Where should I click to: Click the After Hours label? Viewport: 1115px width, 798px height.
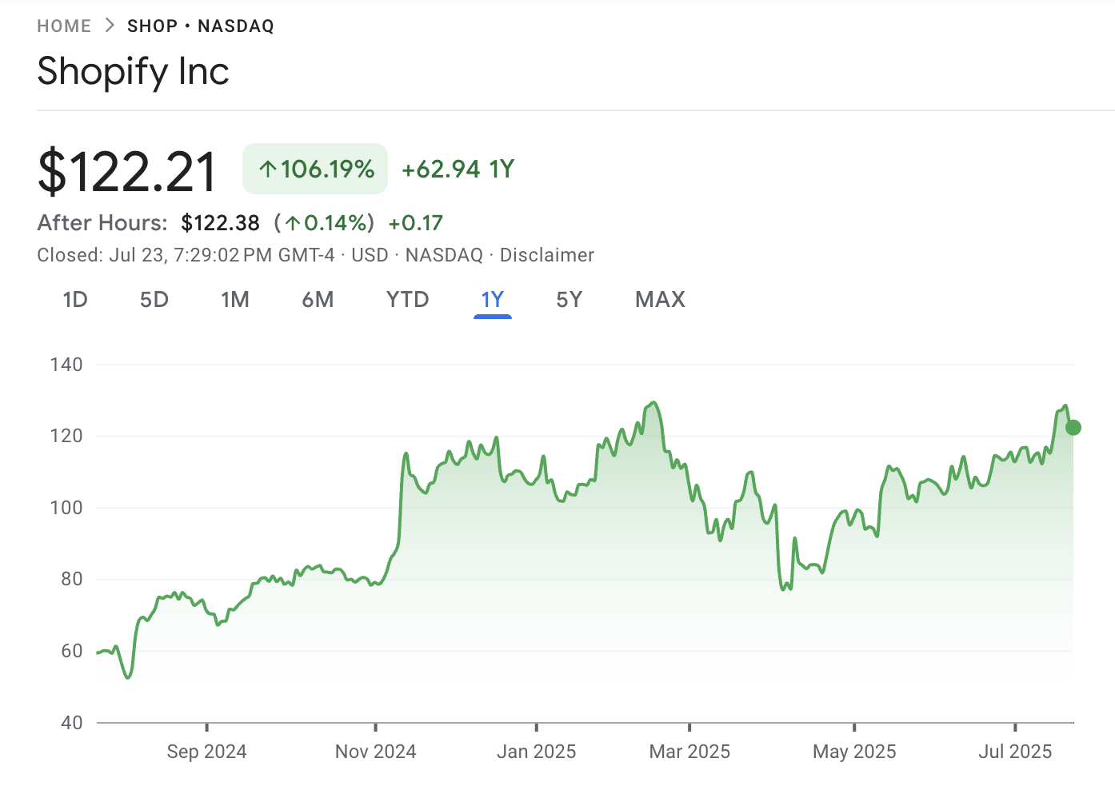pyautogui.click(x=102, y=222)
